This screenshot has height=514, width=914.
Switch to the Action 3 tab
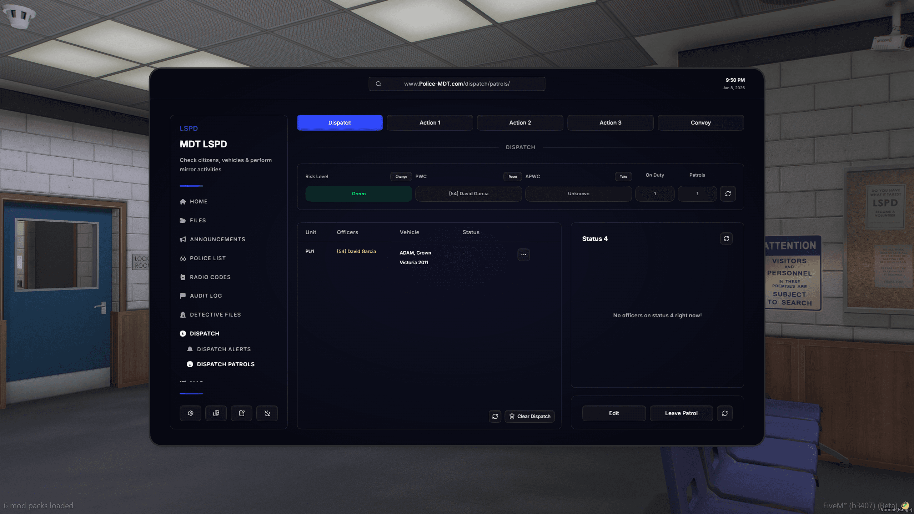click(x=610, y=122)
